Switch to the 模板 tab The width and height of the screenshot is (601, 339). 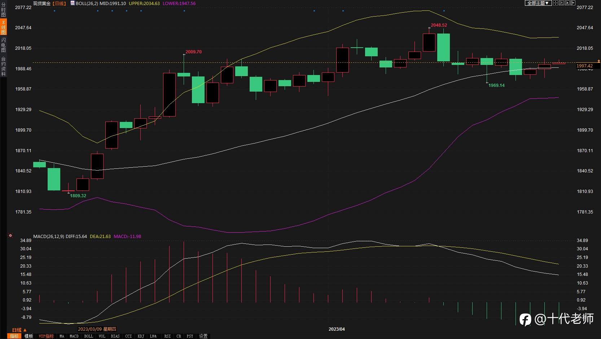pos(29,336)
